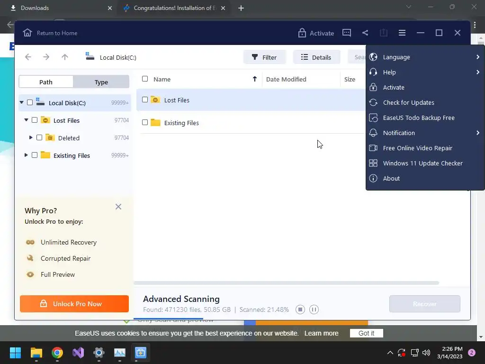Click the Language globe icon in menu
This screenshot has width=485, height=364.
coord(373,57)
